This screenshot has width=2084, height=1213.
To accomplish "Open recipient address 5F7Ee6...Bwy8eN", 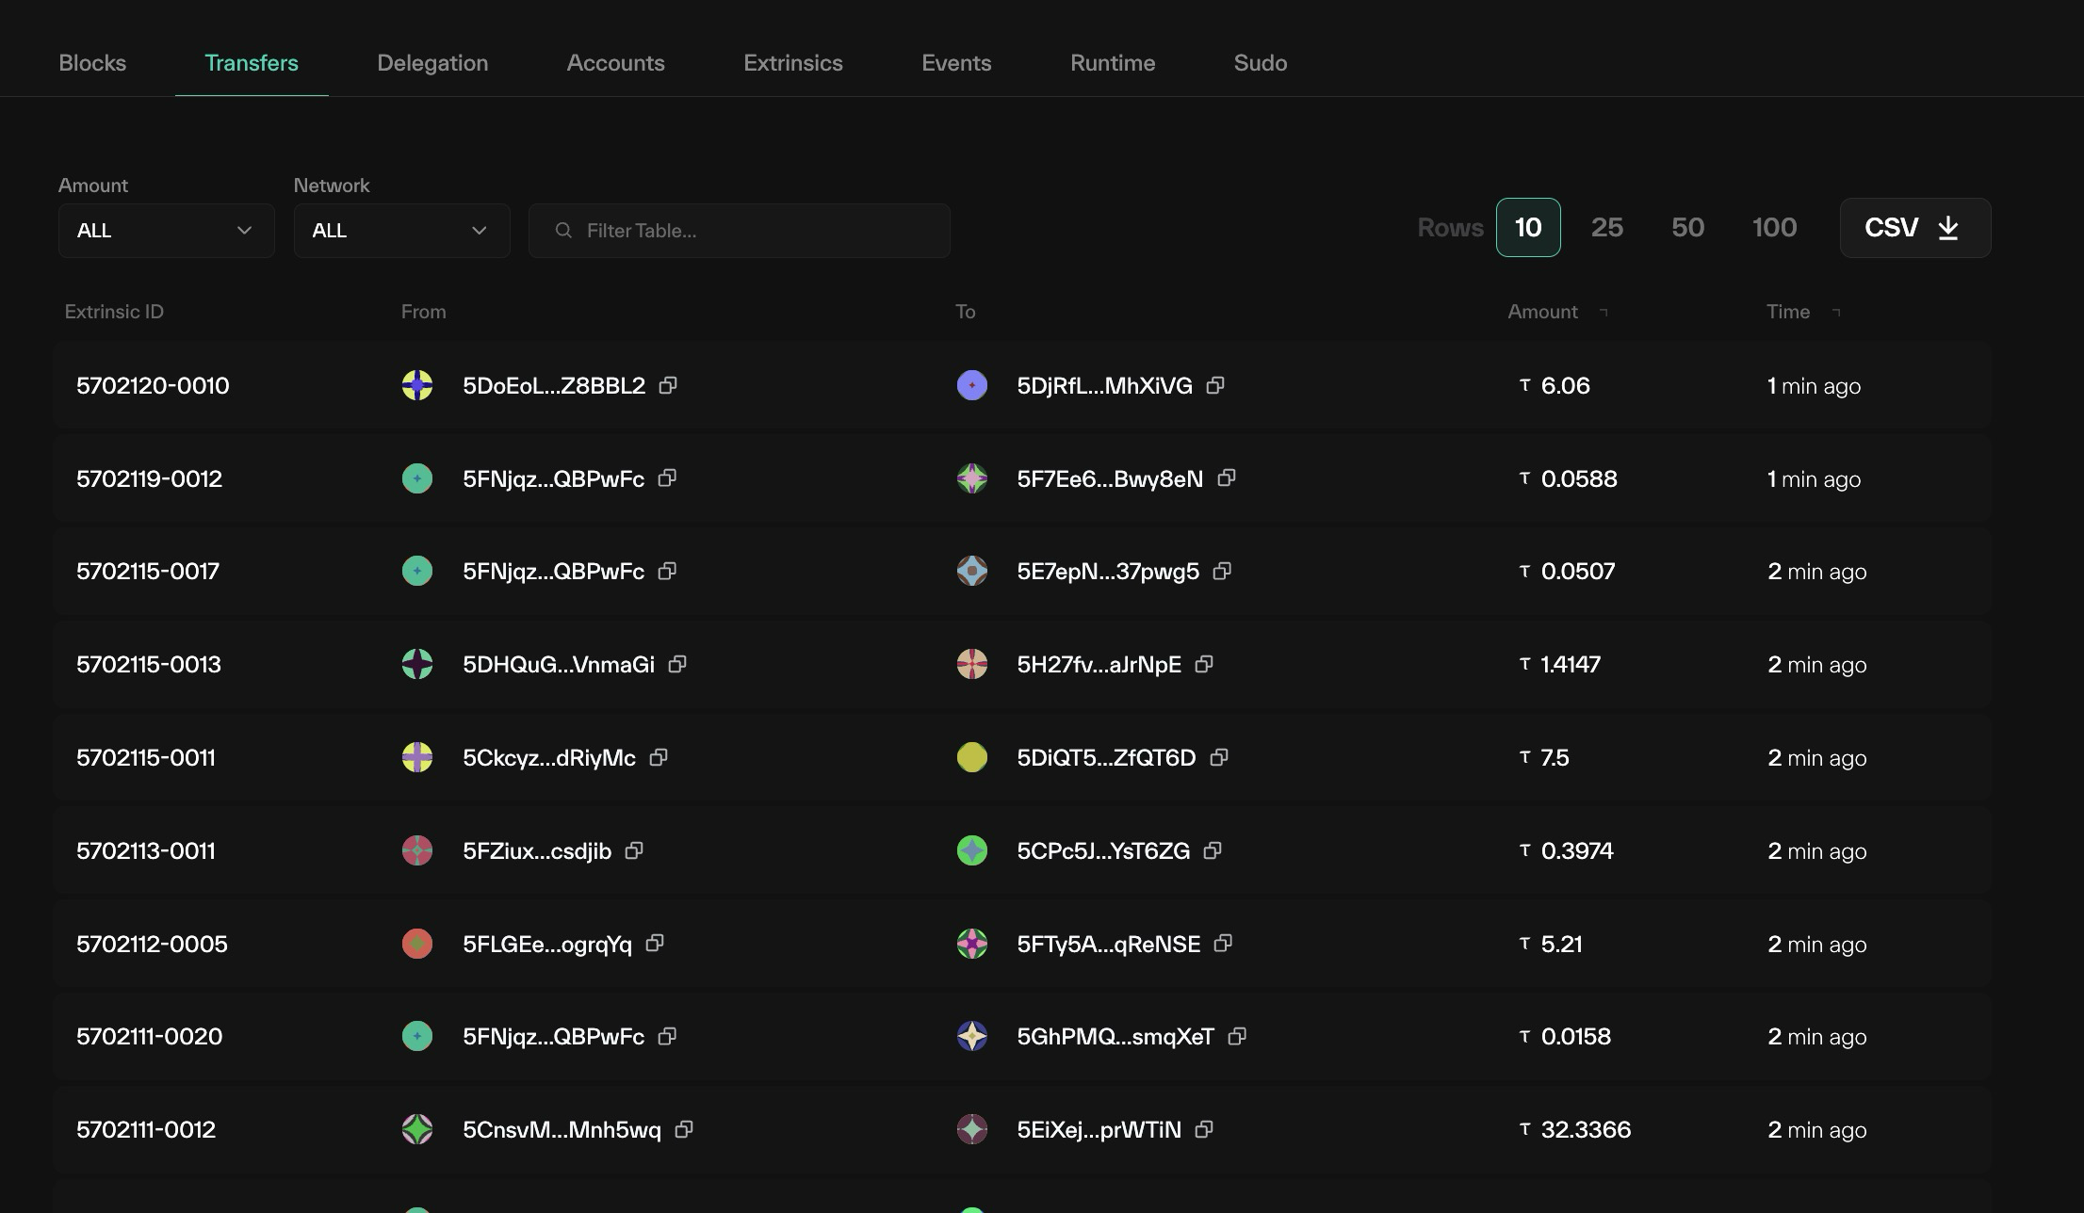I will (1109, 478).
